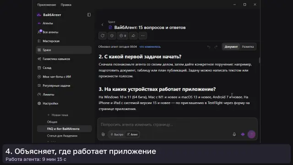Open Регулярные задачи
Image resolution: width=293 pixels, height=165 pixels.
(56, 86)
